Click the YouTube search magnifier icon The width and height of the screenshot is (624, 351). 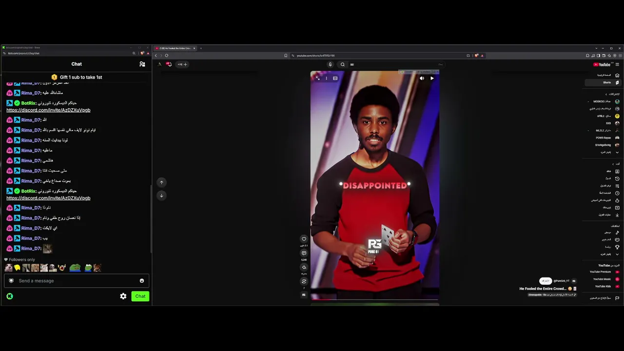coord(342,64)
